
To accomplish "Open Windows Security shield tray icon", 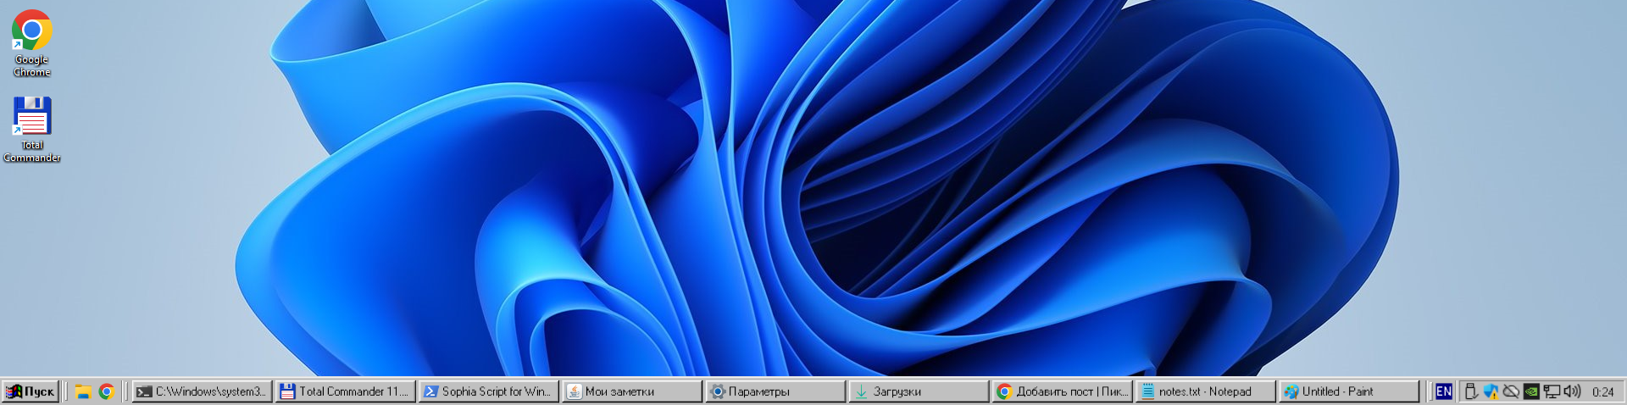I will (1491, 391).
